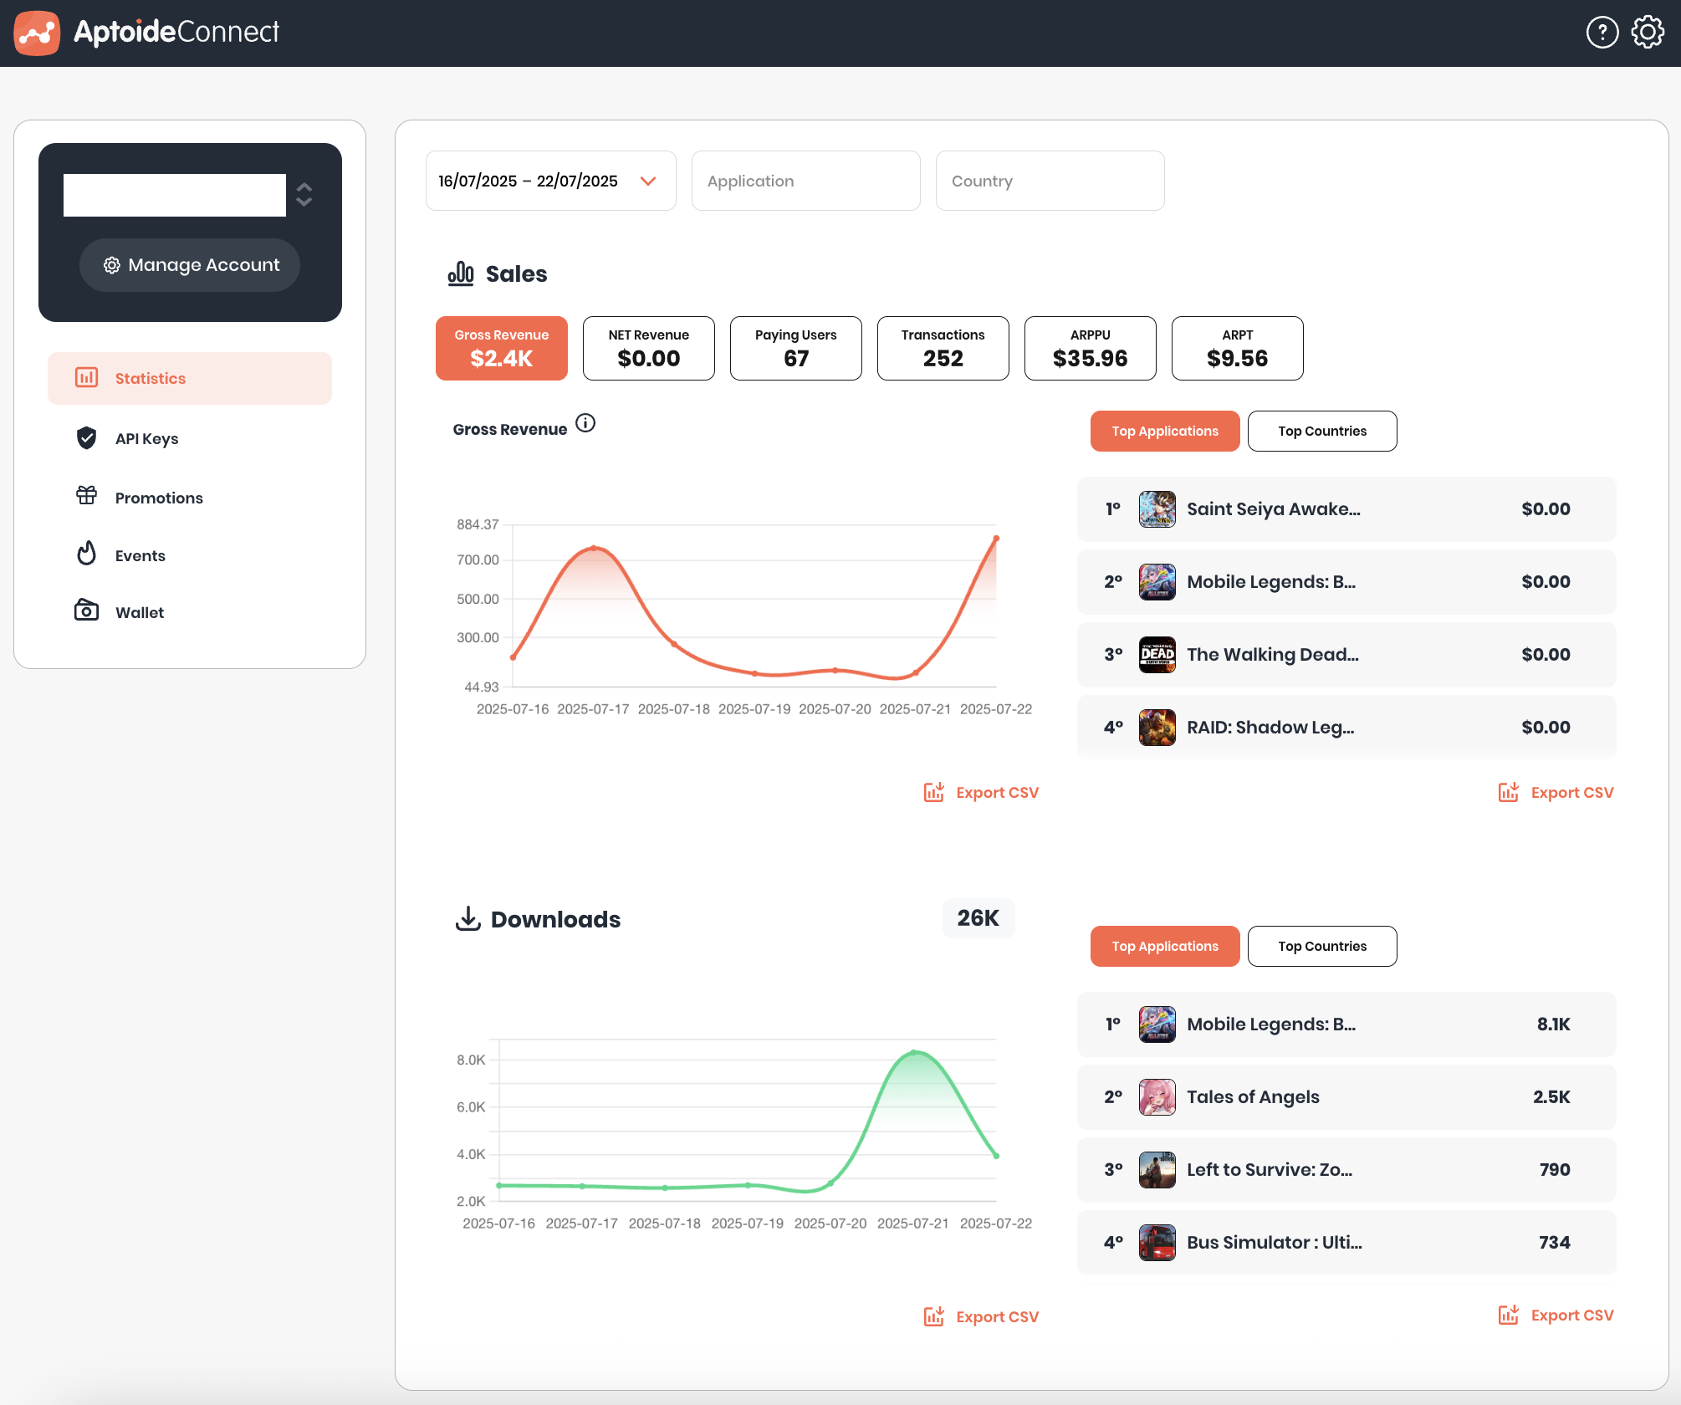
Task: Click Export CSV text under sales app list
Action: point(1572,793)
